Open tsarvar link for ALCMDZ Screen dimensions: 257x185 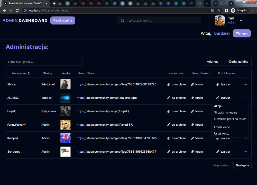point(223,98)
